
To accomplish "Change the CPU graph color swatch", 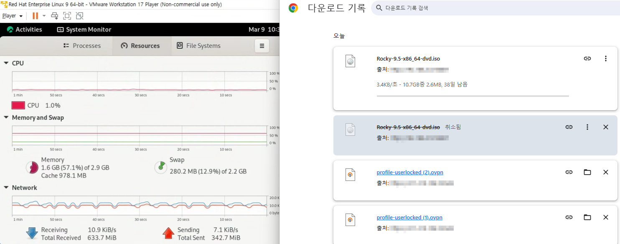I will pyautogui.click(x=18, y=105).
